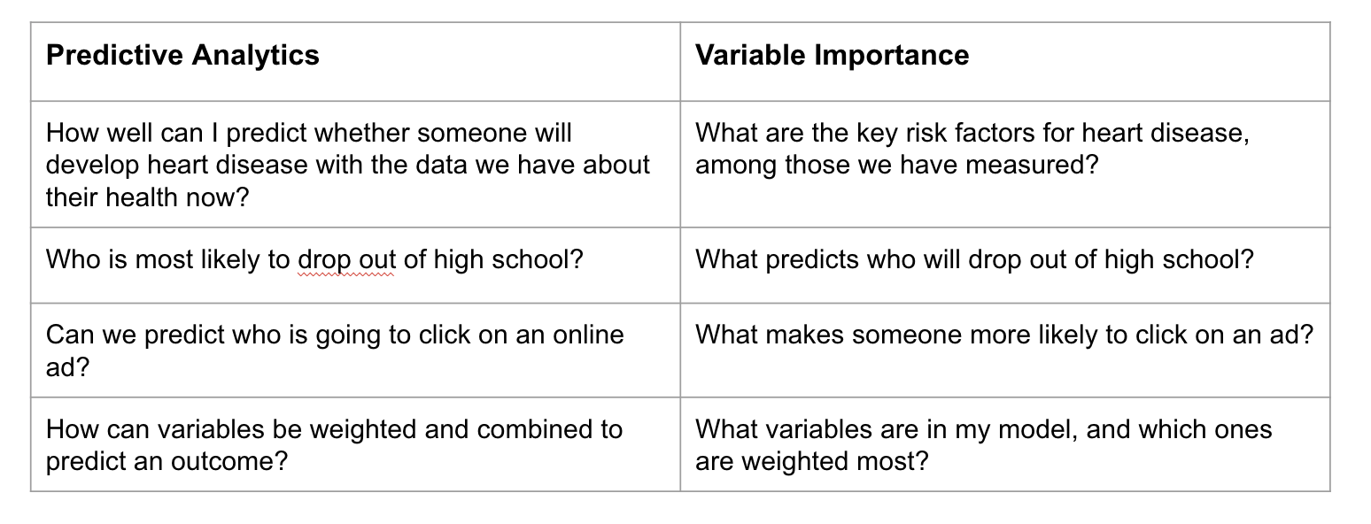Select the 'variables be weighted and combined' cell

[355, 443]
